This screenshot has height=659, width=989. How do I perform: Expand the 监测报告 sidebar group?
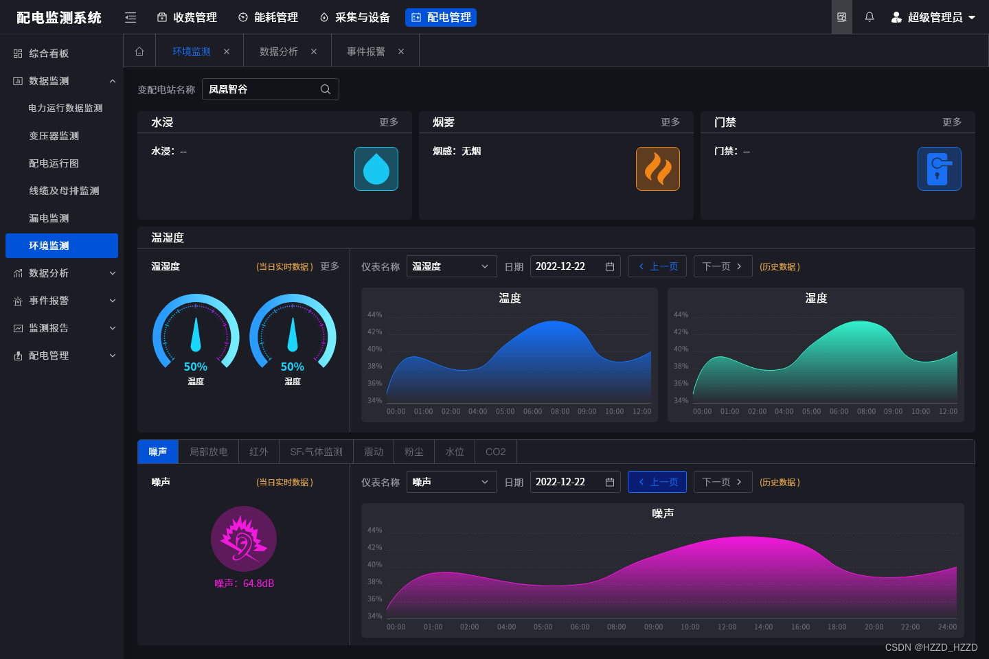pyautogui.click(x=113, y=328)
